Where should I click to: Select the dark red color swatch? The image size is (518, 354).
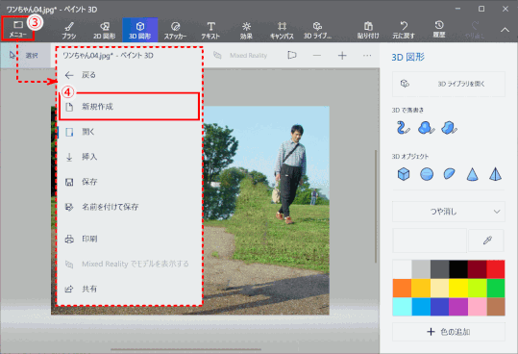(477, 269)
